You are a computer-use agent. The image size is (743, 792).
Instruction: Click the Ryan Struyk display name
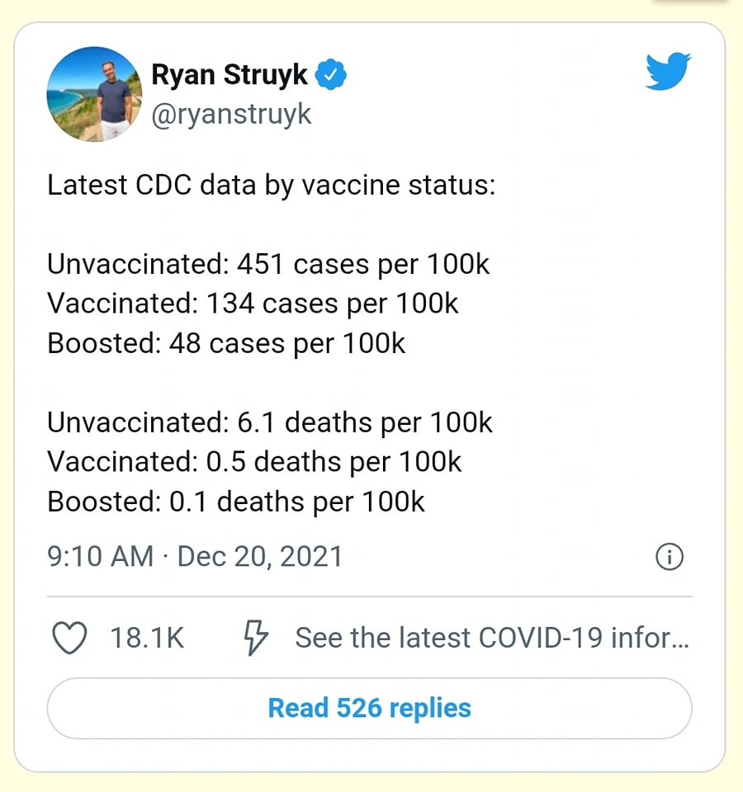[229, 75]
